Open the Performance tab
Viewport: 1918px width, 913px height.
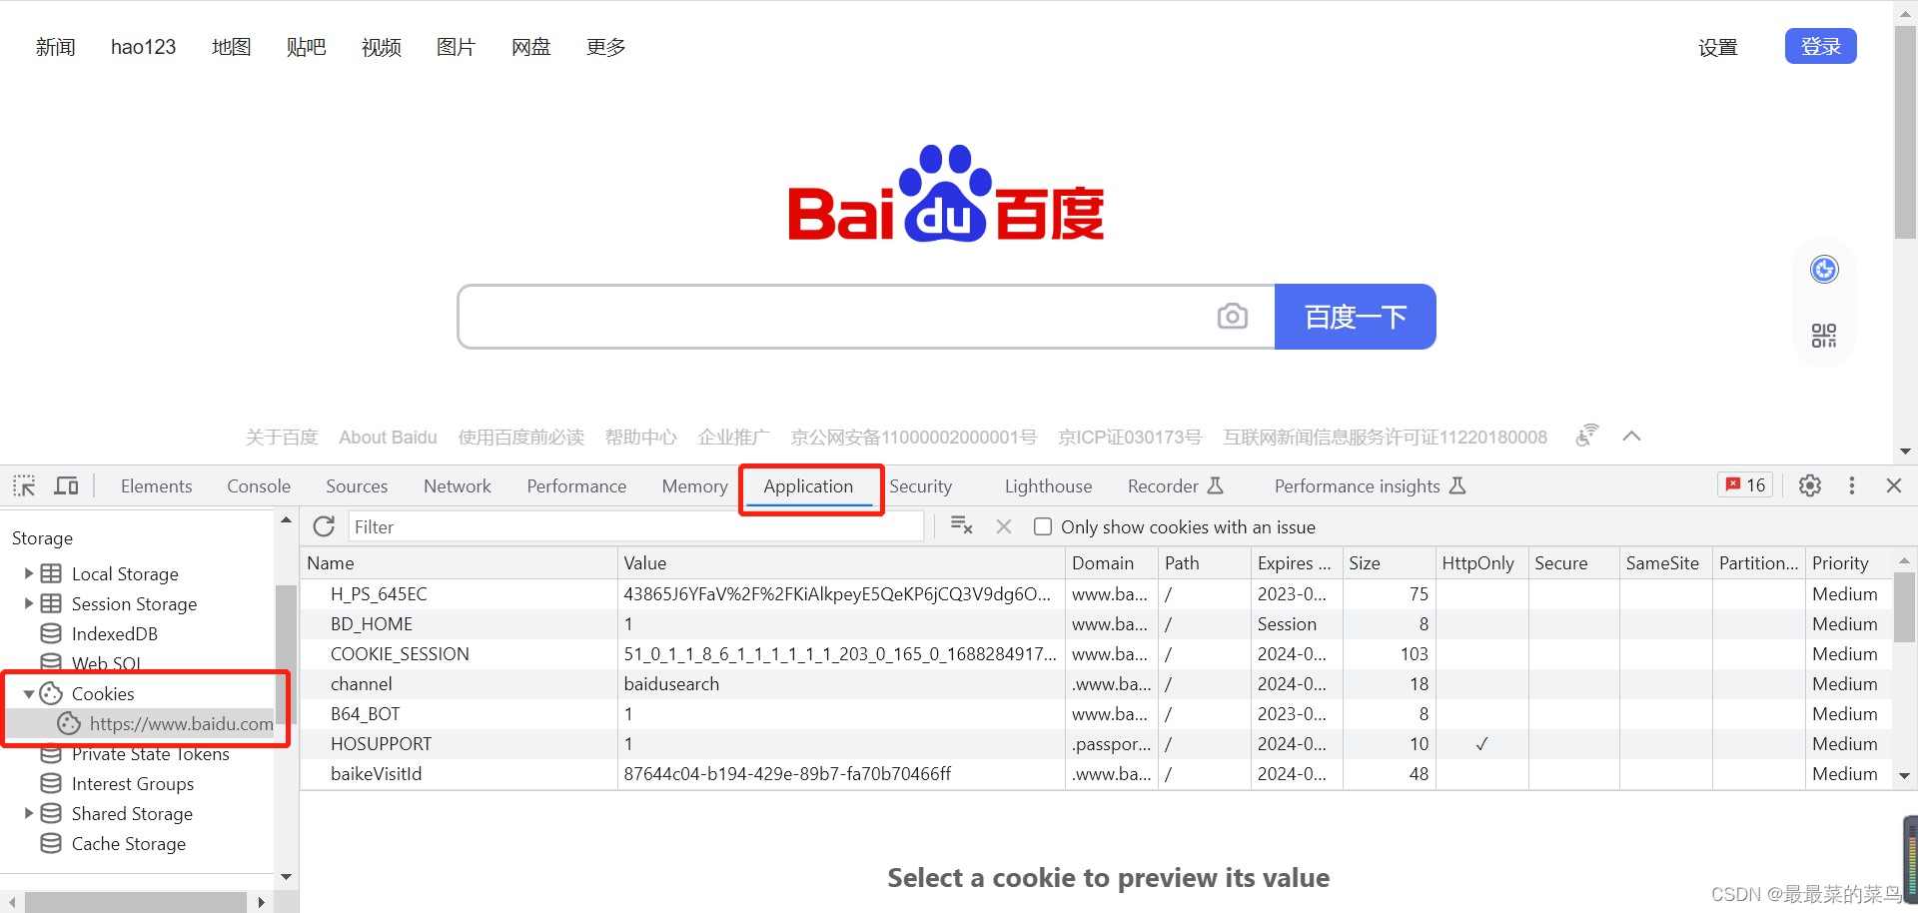click(576, 486)
